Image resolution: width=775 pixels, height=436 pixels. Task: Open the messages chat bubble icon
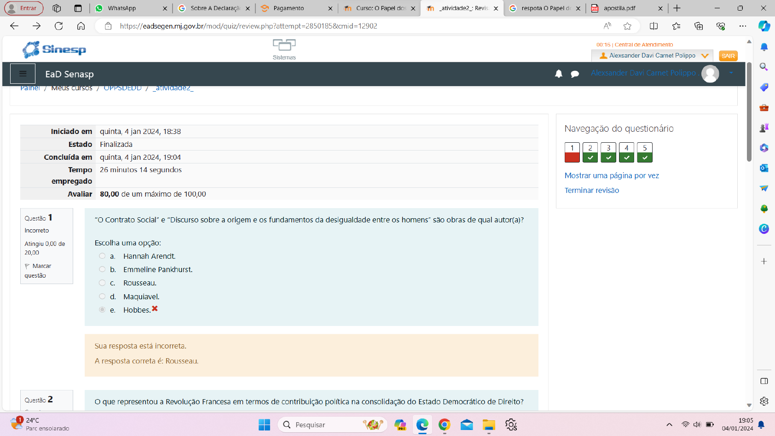(x=574, y=74)
